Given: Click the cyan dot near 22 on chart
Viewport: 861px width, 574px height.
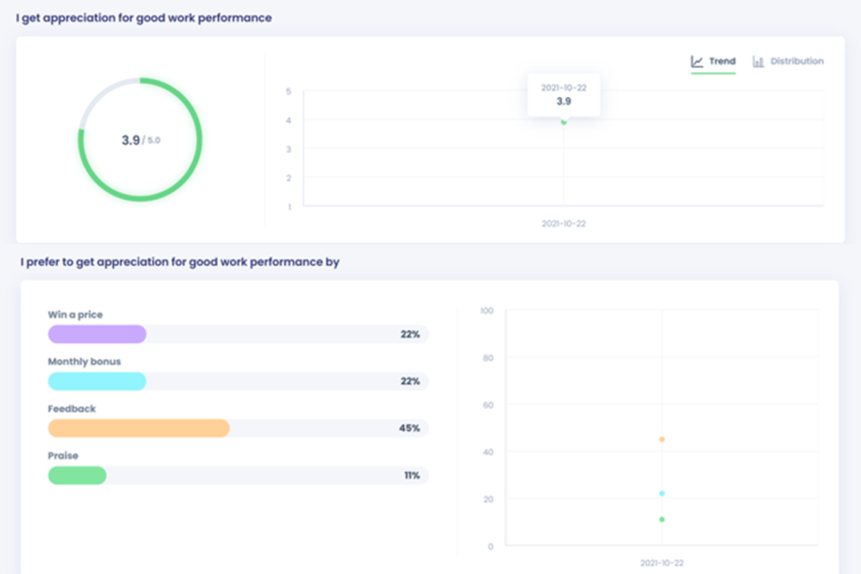Looking at the screenshot, I should tap(662, 493).
